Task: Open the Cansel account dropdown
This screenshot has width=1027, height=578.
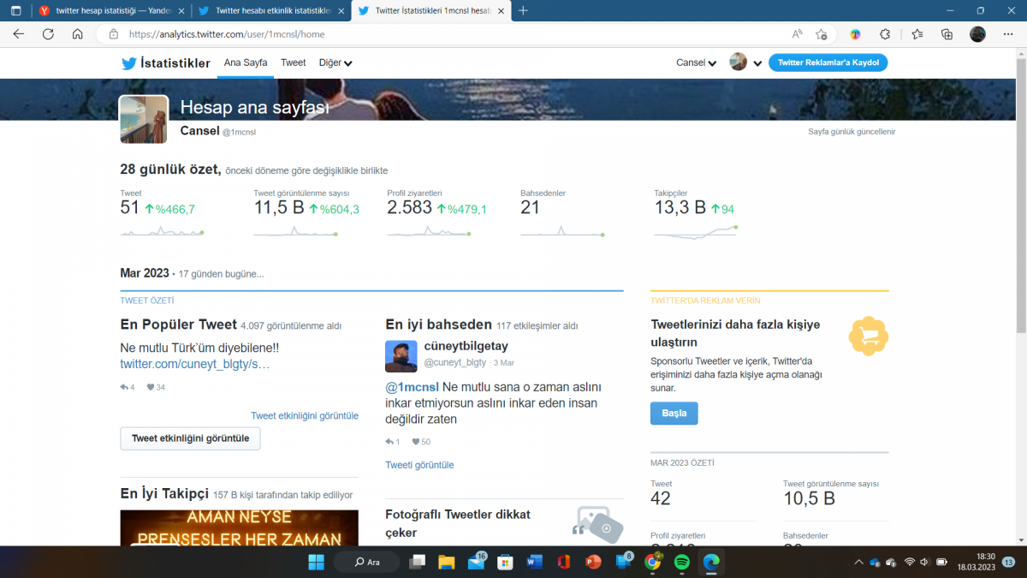Action: point(697,63)
